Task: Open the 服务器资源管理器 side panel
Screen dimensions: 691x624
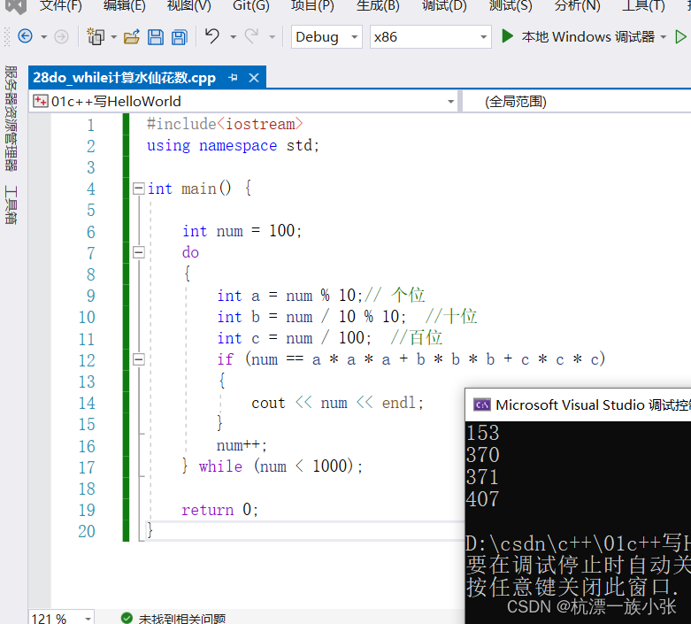Action: [x=11, y=119]
